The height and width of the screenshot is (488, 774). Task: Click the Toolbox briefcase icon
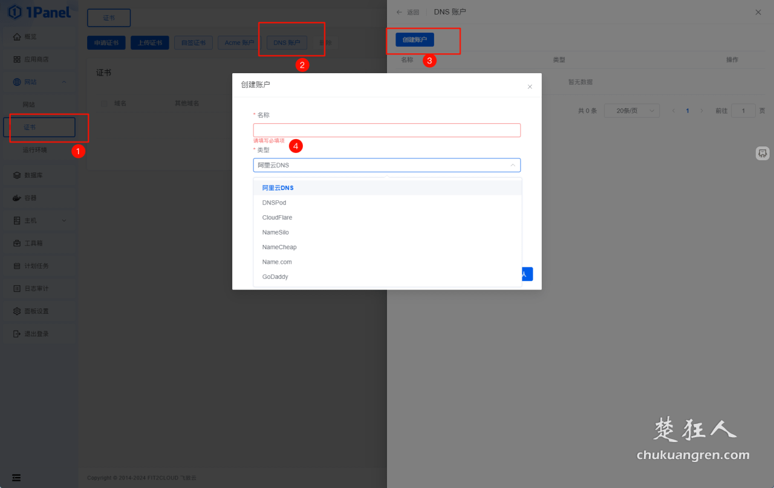click(x=17, y=243)
